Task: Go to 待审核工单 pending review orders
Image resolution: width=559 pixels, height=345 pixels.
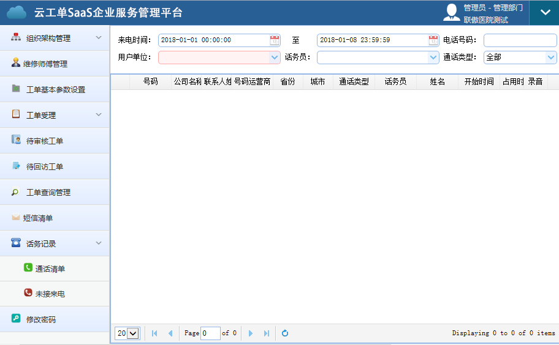Action: pos(45,141)
